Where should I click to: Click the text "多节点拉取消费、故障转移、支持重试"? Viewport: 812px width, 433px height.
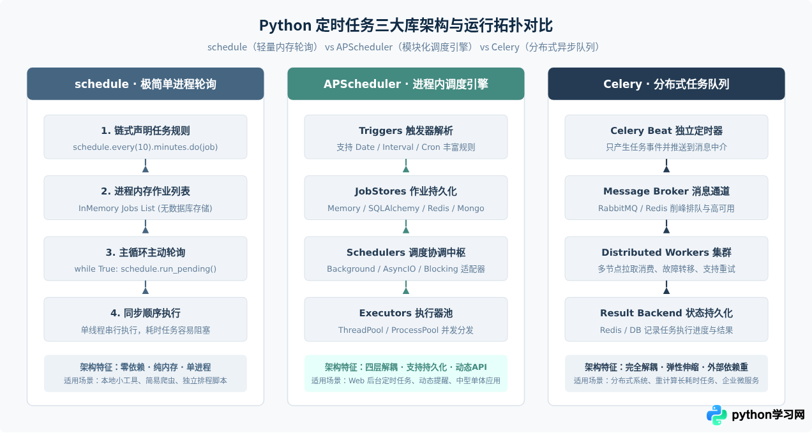666,269
